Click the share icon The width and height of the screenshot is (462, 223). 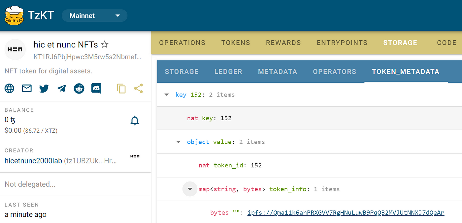tap(138, 88)
